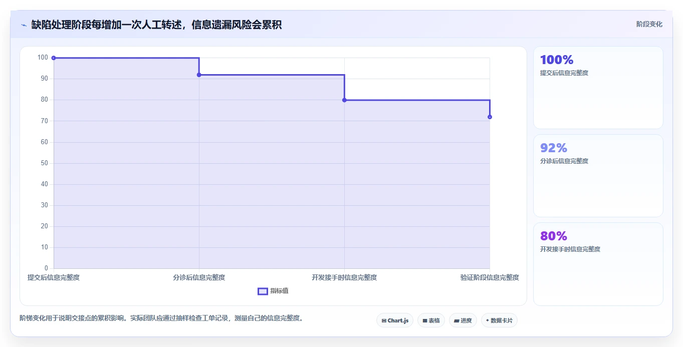The image size is (683, 347).
Task: Click 提交后信息完整度 caption in first card
Action: click(x=564, y=73)
